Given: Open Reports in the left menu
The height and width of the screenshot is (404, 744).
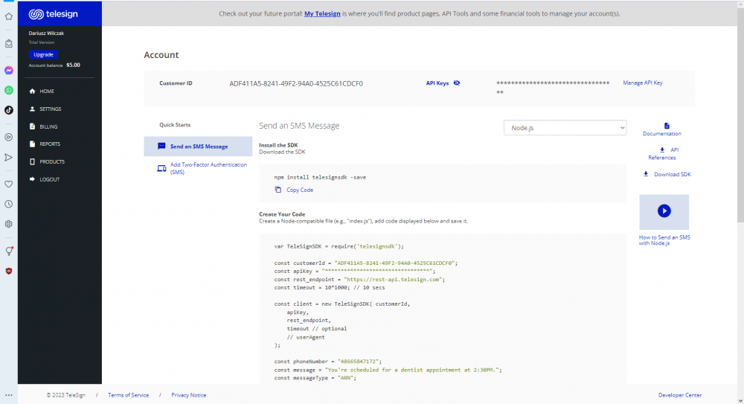Looking at the screenshot, I should coord(50,144).
